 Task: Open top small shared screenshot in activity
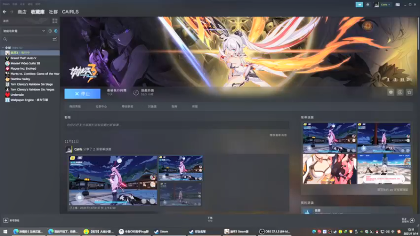click(x=181, y=168)
